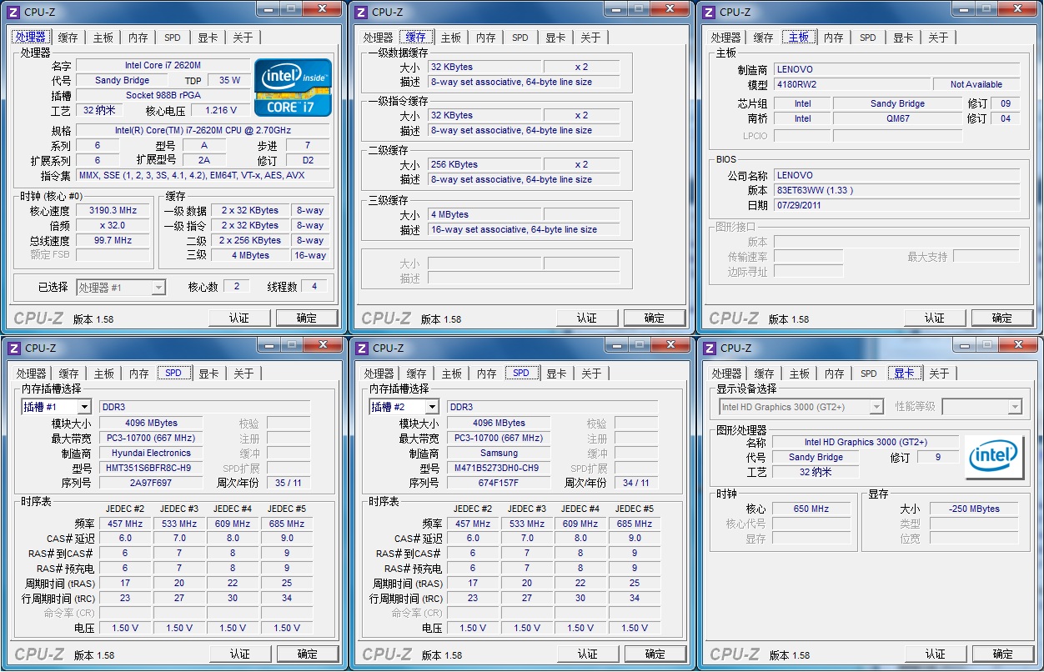Viewport: 1044px width, 672px height.
Task: Switch to SPD tab in mainboard window
Action: (x=868, y=38)
